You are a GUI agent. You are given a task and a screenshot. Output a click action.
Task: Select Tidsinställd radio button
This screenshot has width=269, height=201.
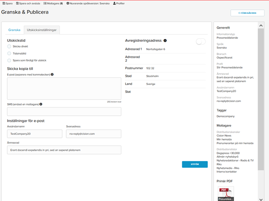coord(9,53)
